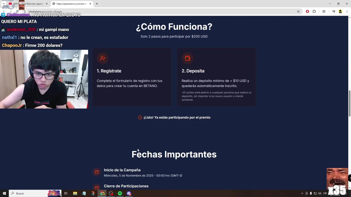Click the calendar icon for Inicio de la Campaña

click(97, 172)
